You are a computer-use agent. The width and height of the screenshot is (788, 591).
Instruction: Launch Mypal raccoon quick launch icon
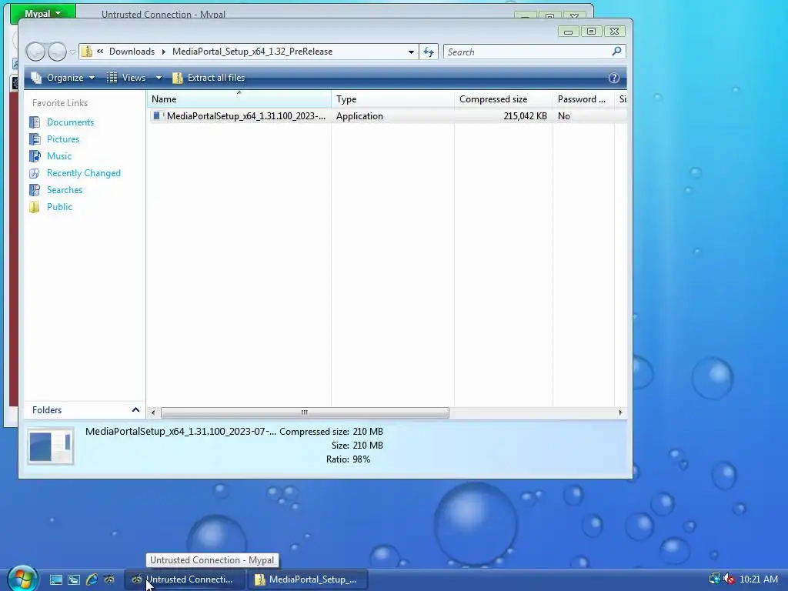tap(109, 579)
